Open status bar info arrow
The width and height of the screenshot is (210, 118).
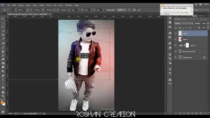[x=45, y=114]
